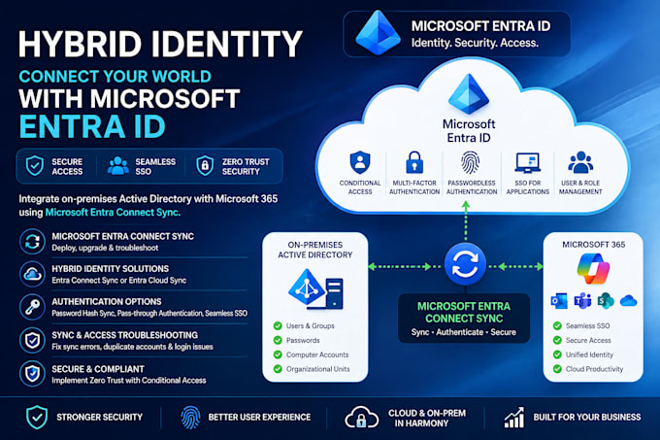Viewport: 660px width, 440px height.
Task: Click the Microsoft Entra ID logo in header banner
Action: pyautogui.click(x=378, y=32)
